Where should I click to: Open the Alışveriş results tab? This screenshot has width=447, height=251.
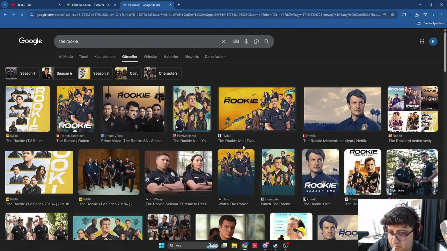tap(191, 56)
